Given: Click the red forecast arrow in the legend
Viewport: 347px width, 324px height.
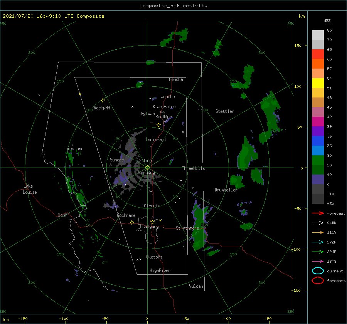Looking at the screenshot, I should [x=318, y=213].
